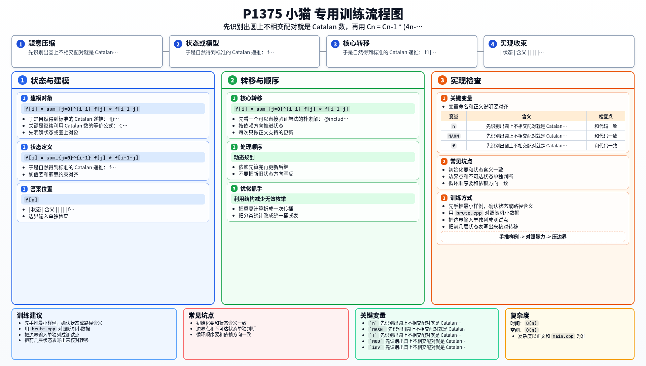Click the f[n] answer code box
The width and height of the screenshot is (646, 366).
tap(31, 200)
